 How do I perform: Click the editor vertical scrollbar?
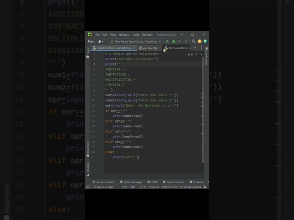coord(203,110)
